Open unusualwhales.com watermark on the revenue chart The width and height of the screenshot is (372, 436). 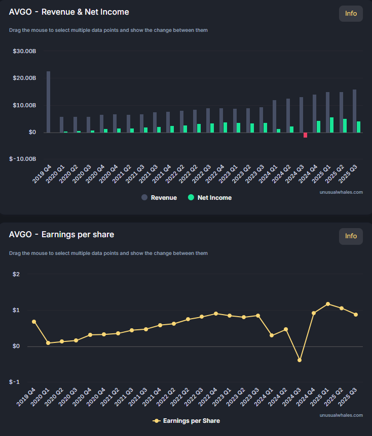point(341,192)
